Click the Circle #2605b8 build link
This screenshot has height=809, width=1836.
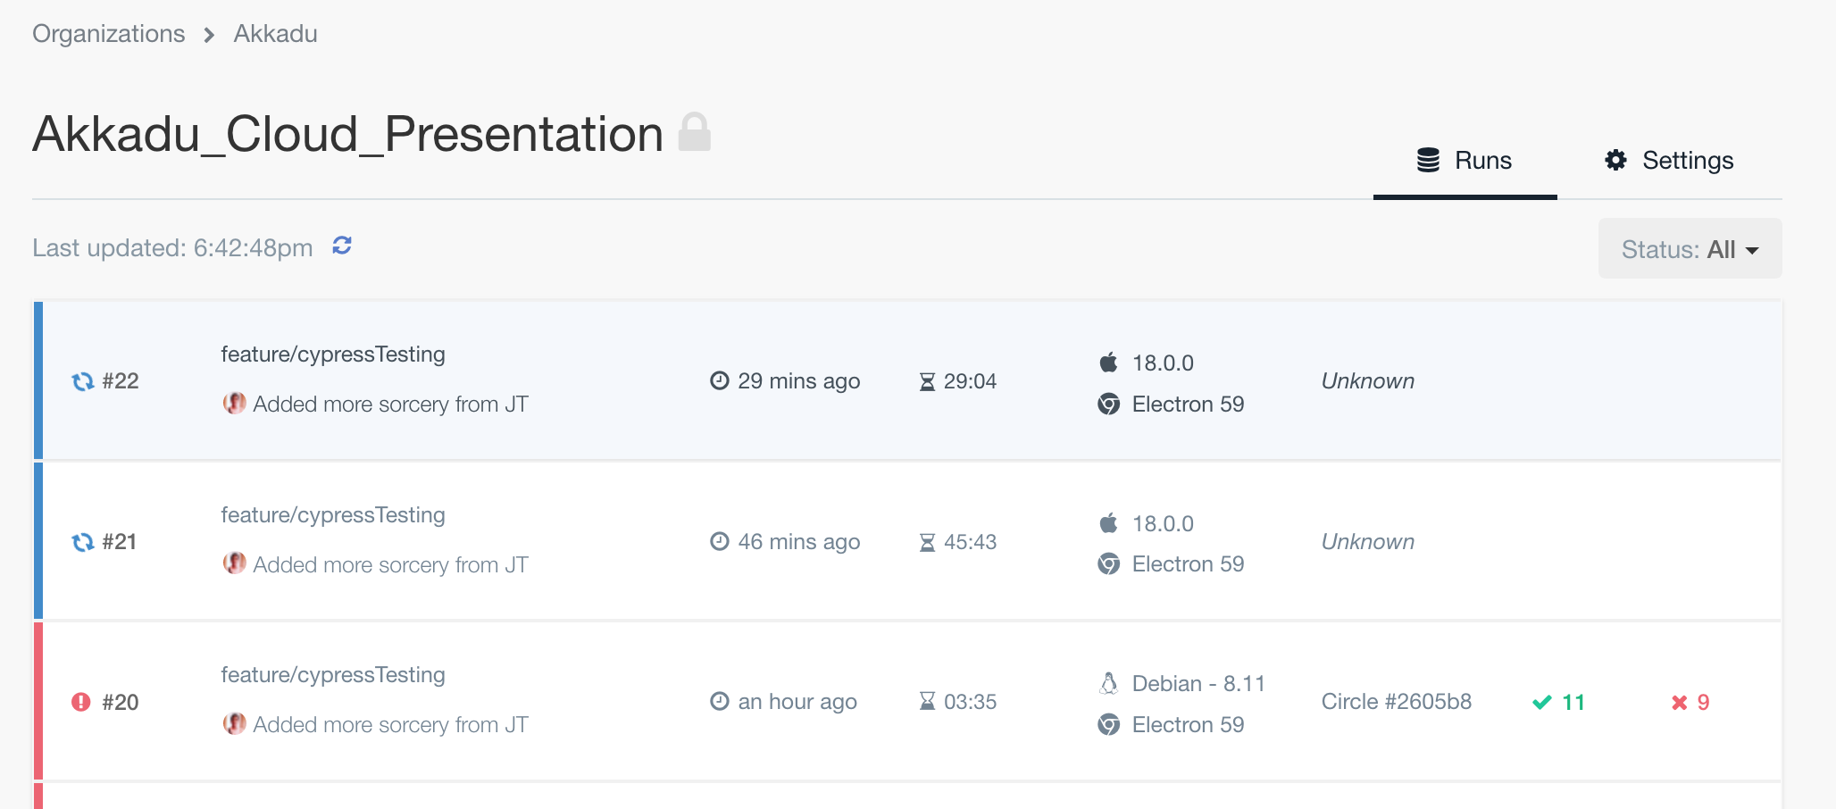[x=1396, y=702]
